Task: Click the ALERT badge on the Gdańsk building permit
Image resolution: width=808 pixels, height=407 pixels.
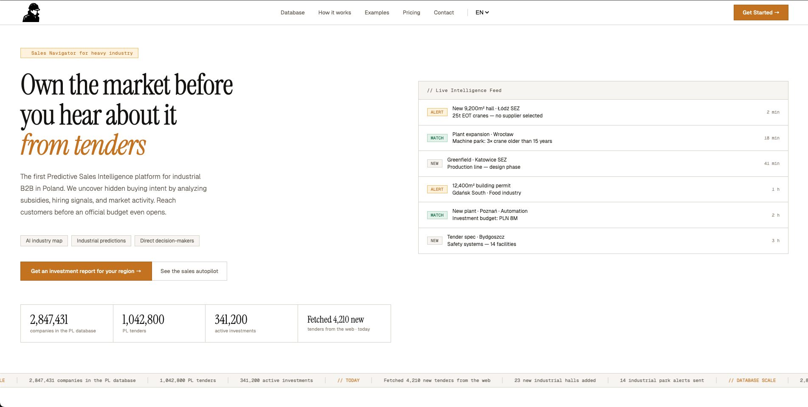Action: pos(437,189)
